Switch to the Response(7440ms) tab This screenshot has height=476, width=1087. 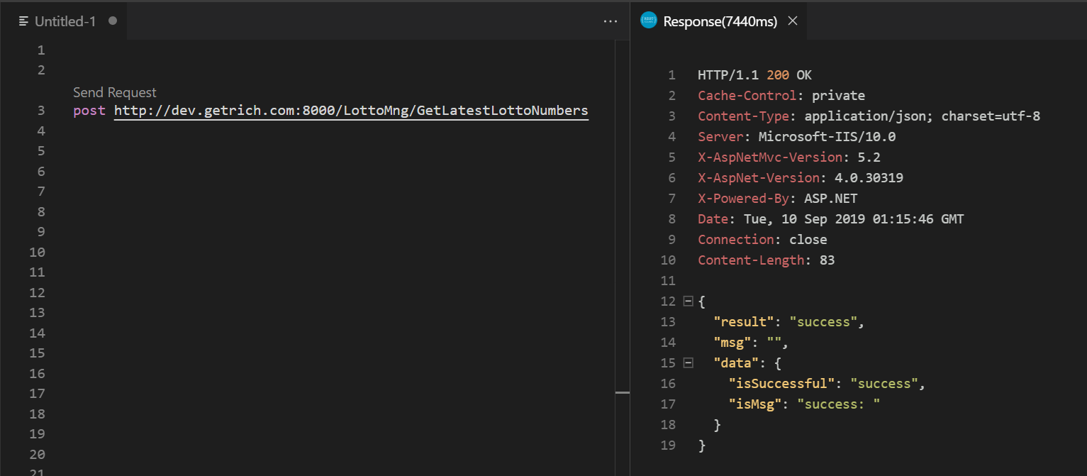pos(720,21)
